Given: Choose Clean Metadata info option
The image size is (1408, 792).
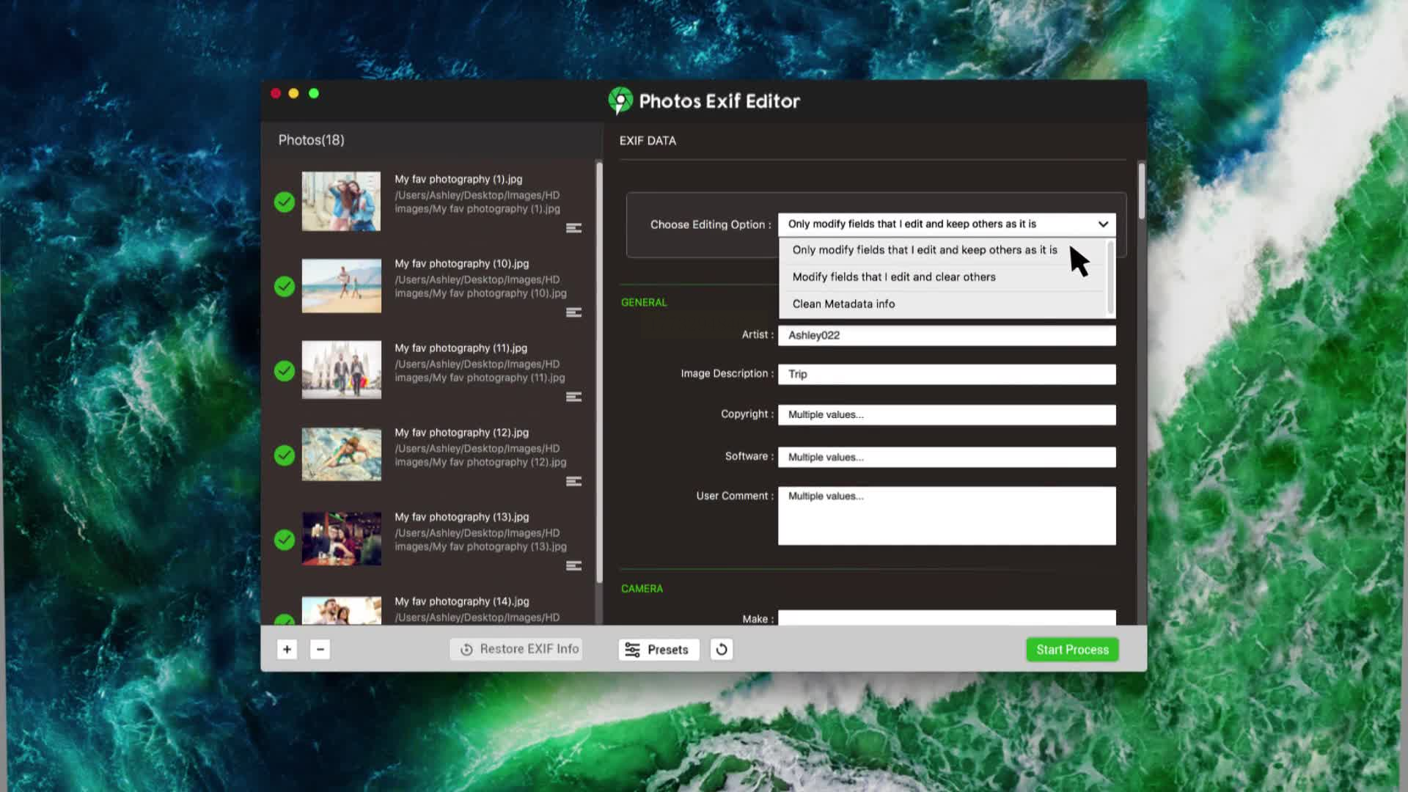Looking at the screenshot, I should [843, 304].
